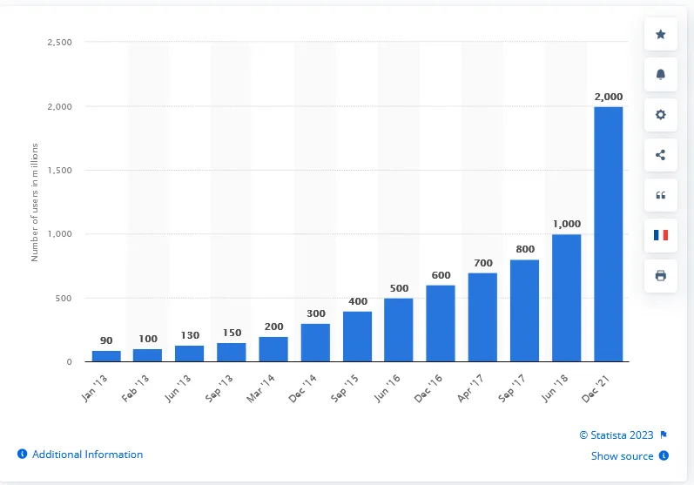Viewport: 694px width, 485px height.
Task: Click the Feb '13 axis label
Action: (x=135, y=388)
